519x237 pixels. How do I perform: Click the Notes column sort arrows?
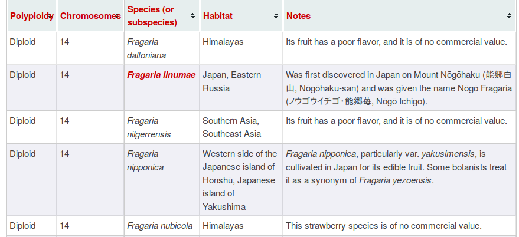pos(509,16)
